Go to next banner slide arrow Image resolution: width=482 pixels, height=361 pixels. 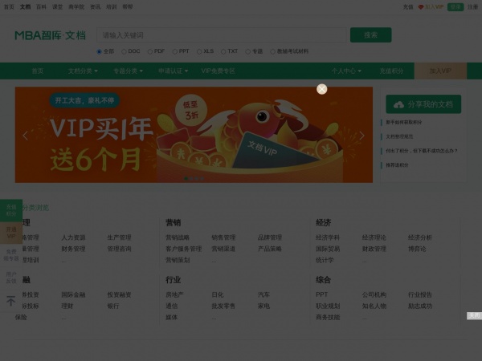[x=362, y=136]
